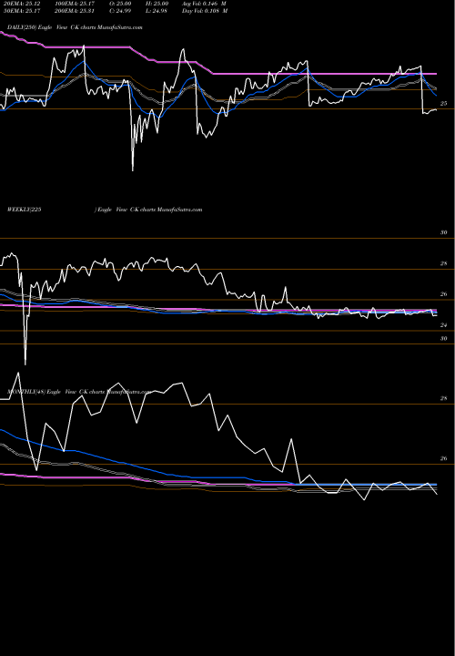
Task: Click the WEEKLY chart title text
Action: click(x=105, y=210)
